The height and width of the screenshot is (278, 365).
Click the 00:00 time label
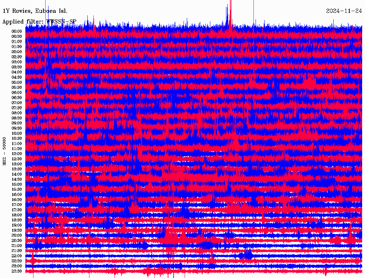17,31
